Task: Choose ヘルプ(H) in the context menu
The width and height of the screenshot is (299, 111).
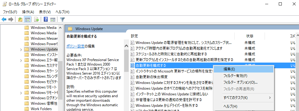Action: [243, 106]
